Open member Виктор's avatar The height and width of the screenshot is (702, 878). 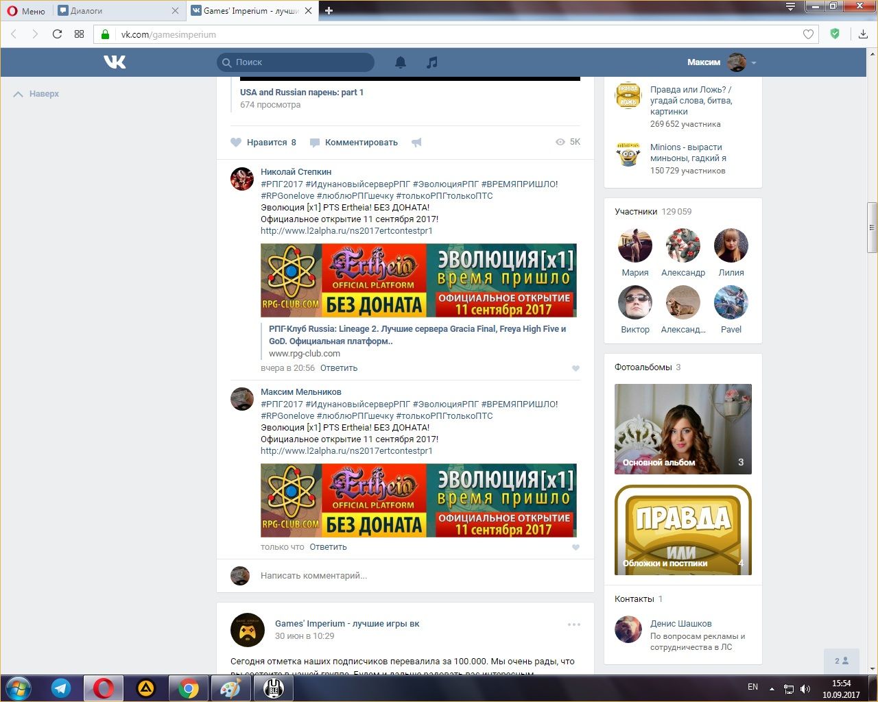click(635, 302)
